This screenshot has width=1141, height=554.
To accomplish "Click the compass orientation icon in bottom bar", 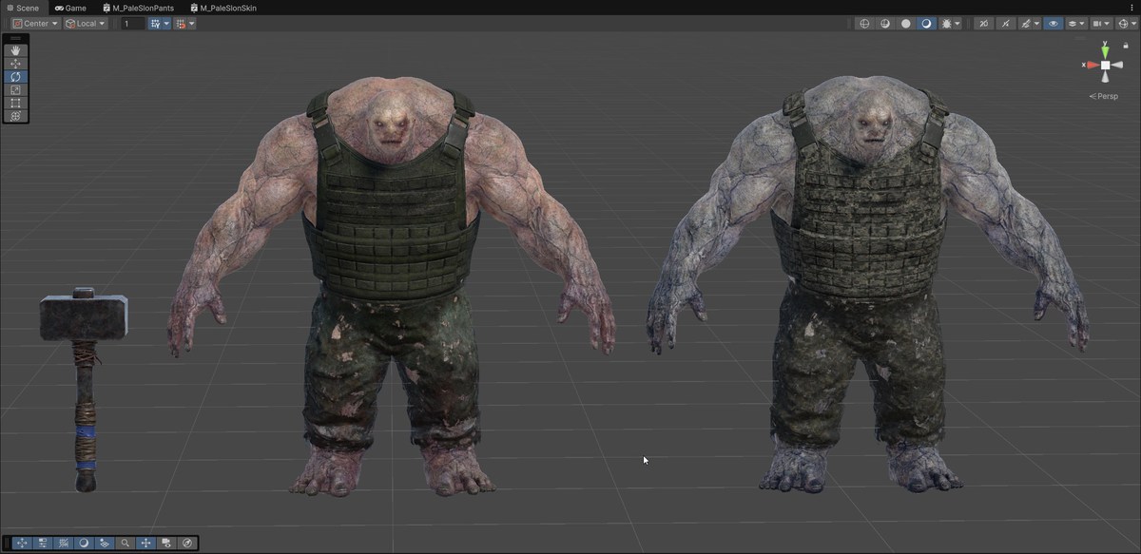I will pyautogui.click(x=187, y=544).
